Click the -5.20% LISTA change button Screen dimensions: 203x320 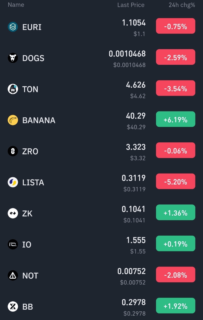click(x=175, y=181)
